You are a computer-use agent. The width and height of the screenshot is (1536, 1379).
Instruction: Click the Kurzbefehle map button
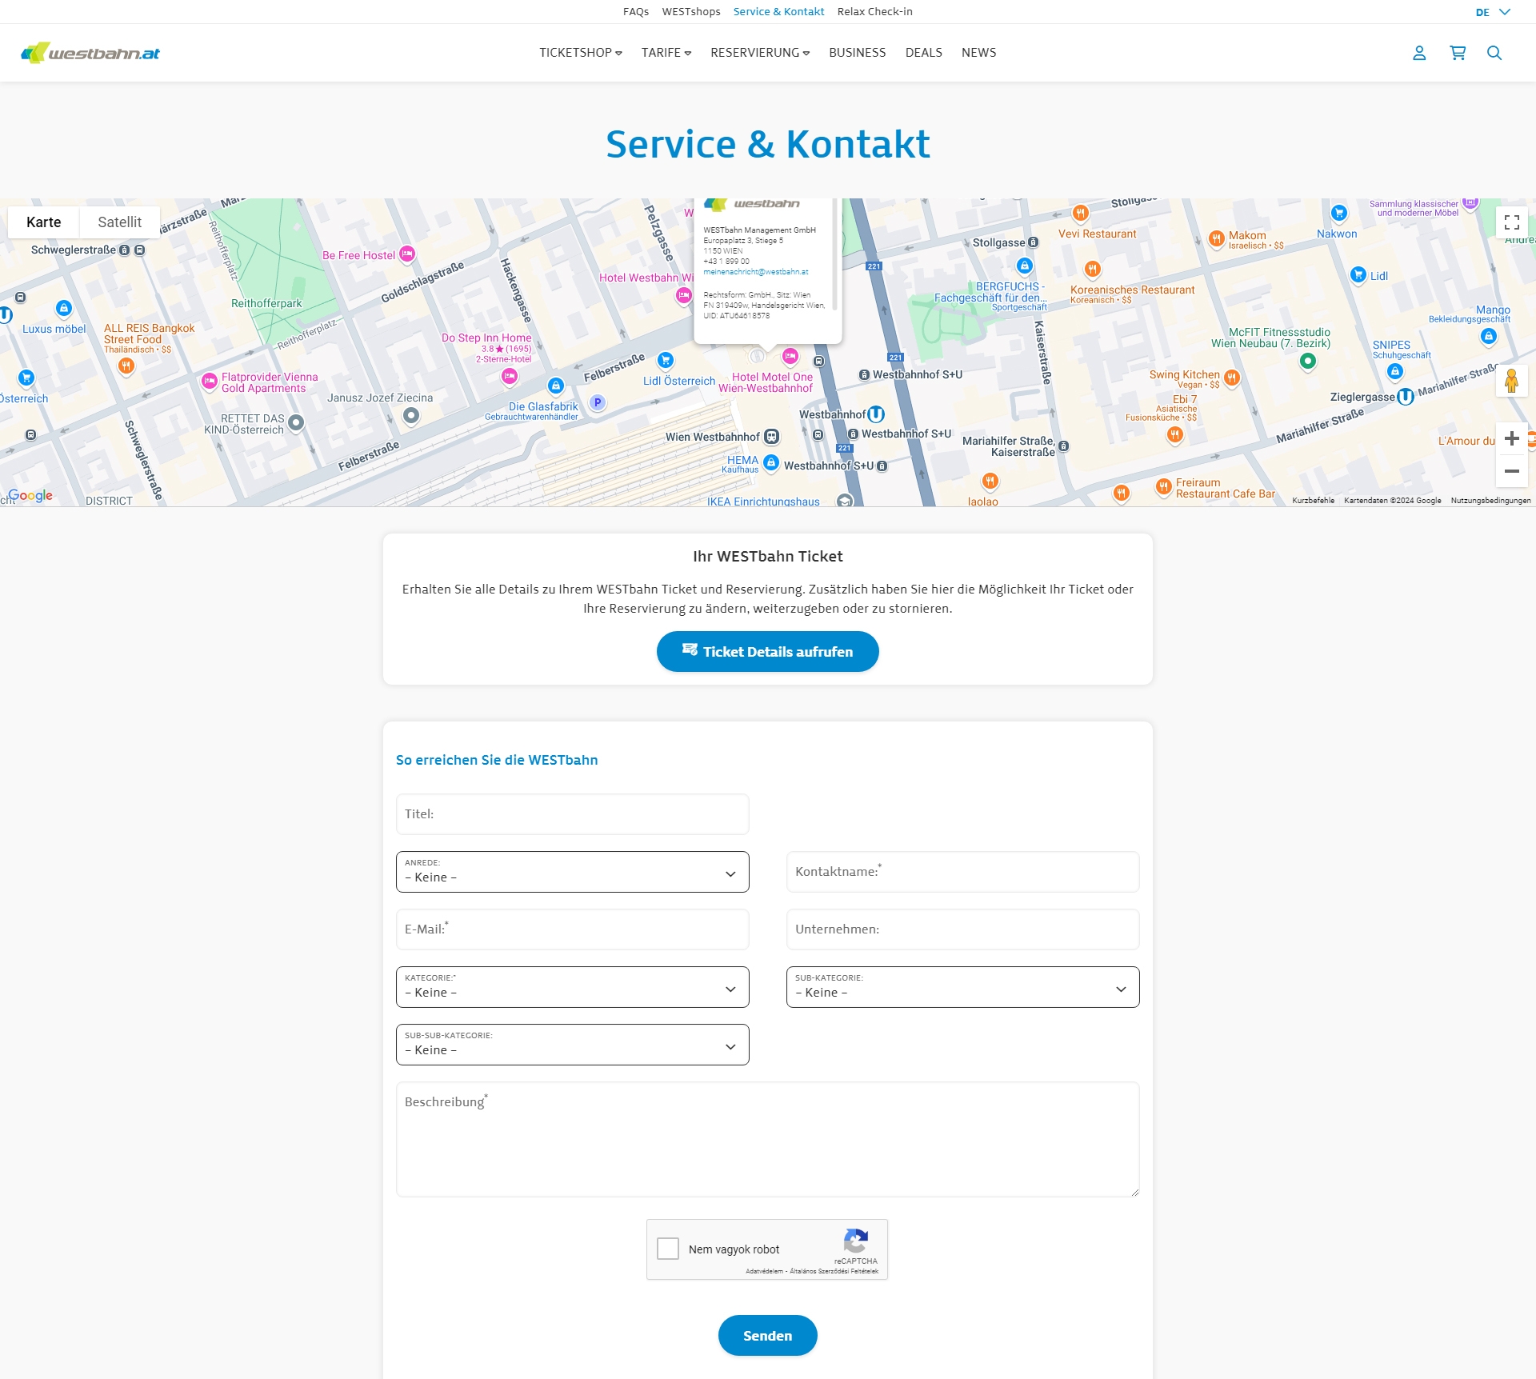click(x=1314, y=501)
